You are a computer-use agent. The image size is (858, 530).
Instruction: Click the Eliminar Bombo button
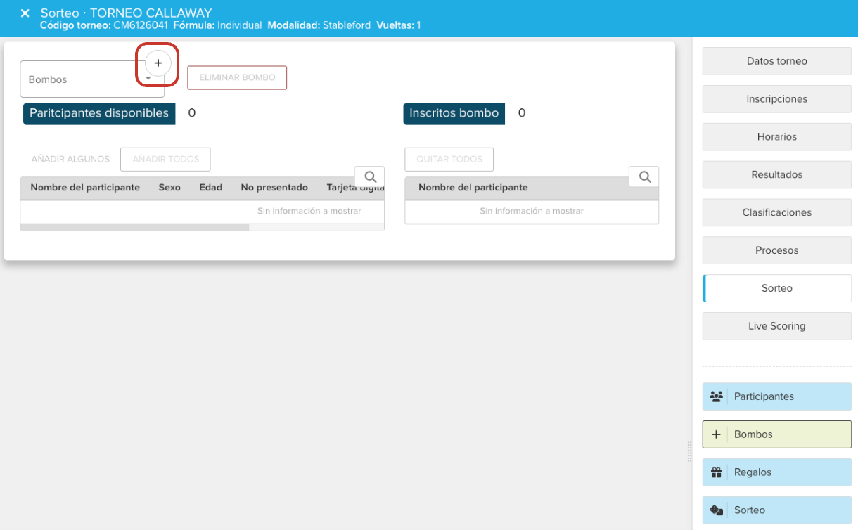pyautogui.click(x=237, y=77)
